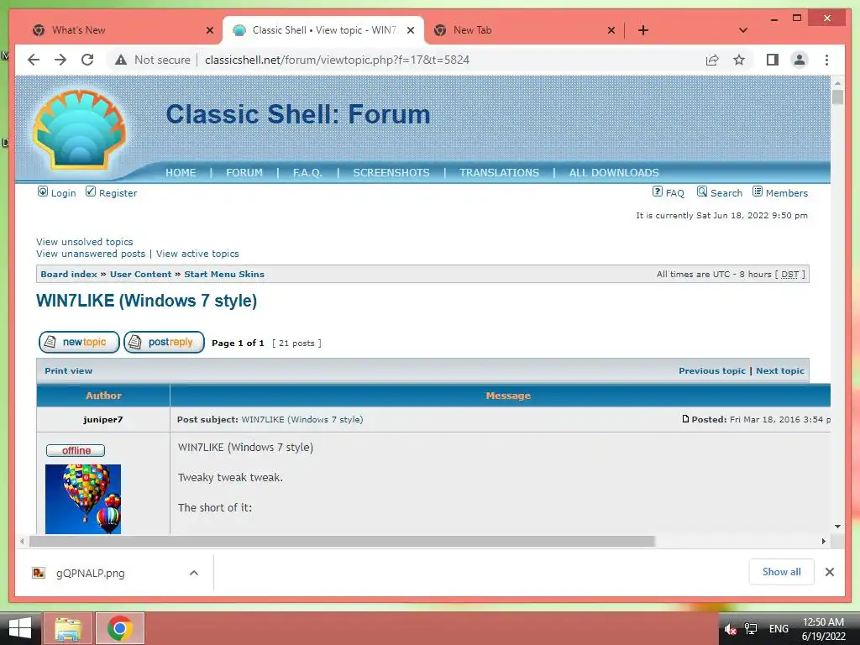Open the Not secure site warning
This screenshot has height=645, width=860.
pyautogui.click(x=153, y=60)
